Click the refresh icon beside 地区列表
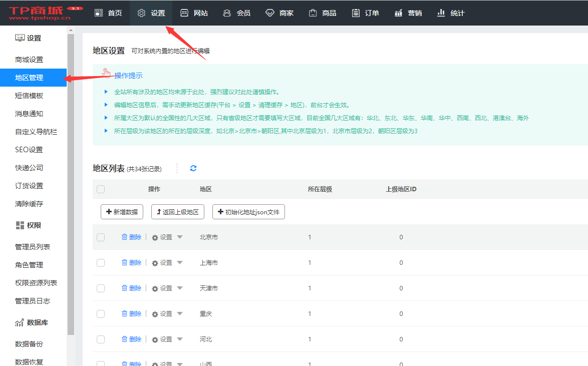588x366 pixels. [x=193, y=169]
